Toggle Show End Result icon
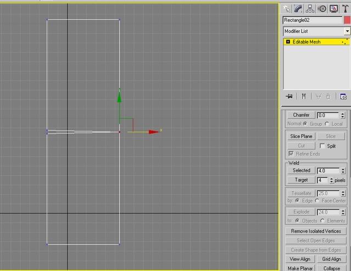Viewport: 351px width, 271px height. pyautogui.click(x=303, y=96)
